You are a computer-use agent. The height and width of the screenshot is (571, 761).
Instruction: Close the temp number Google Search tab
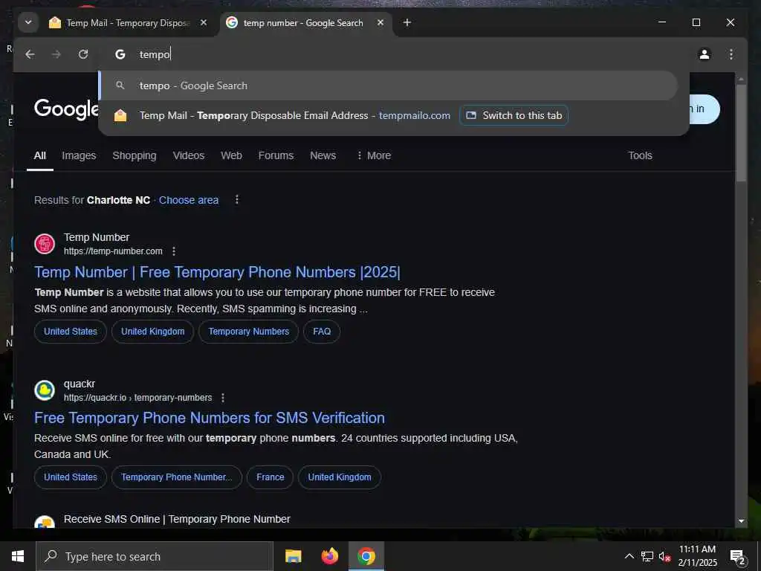coord(380,22)
